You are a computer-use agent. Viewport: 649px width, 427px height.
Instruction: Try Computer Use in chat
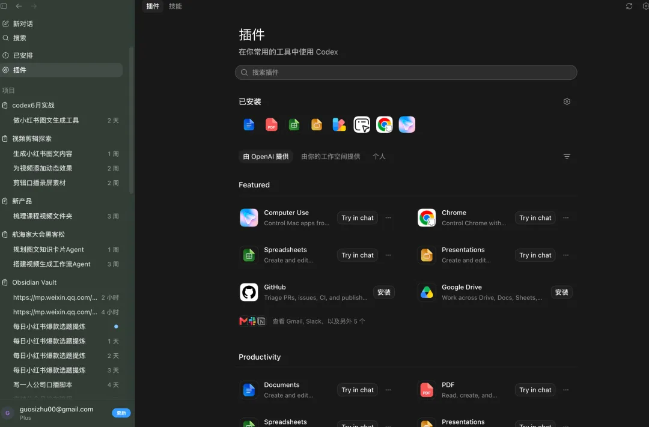(358, 217)
